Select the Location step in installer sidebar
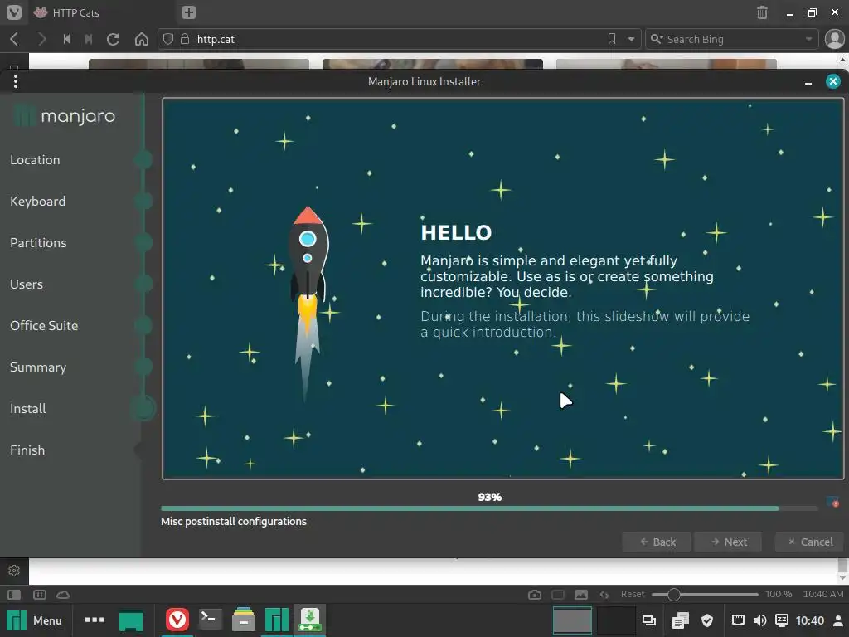This screenshot has height=637, width=849. (x=35, y=160)
